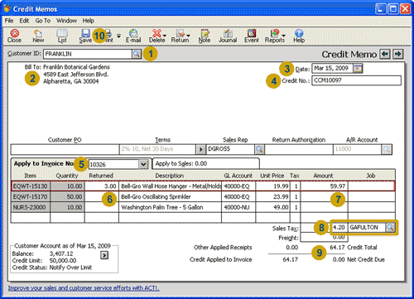Click the Sales Rep field DGROSS
Viewport: 414px width, 299px height.
point(230,149)
